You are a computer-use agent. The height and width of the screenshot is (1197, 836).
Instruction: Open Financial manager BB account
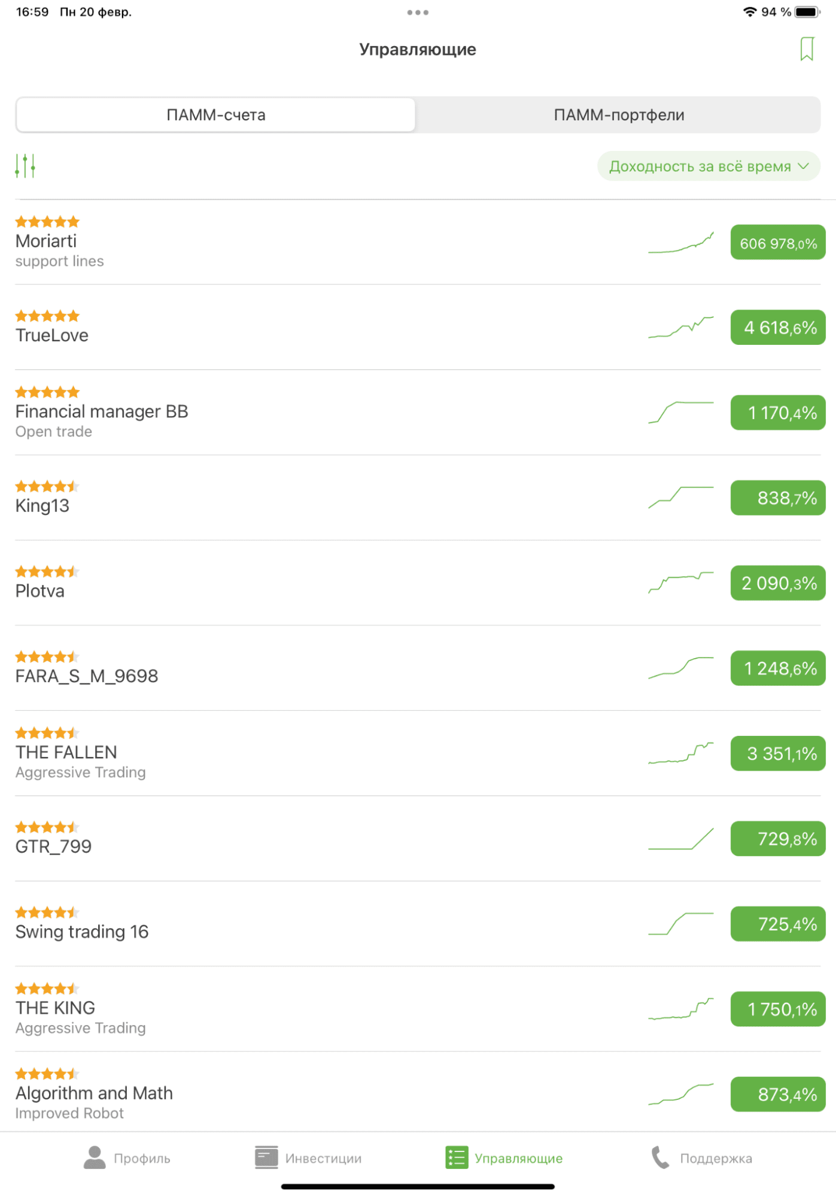coord(418,412)
